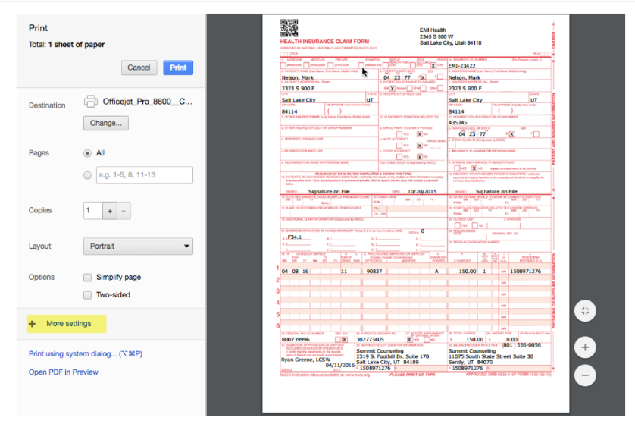
Task: Select the All pages radio button
Action: 87,153
